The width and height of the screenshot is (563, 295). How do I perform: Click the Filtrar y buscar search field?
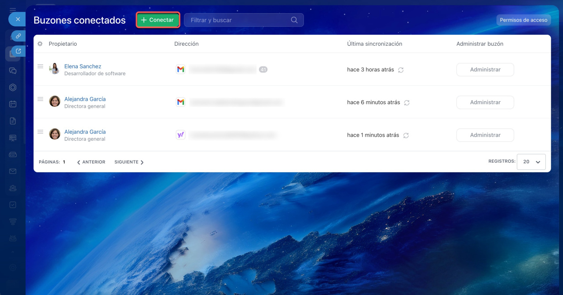click(x=238, y=20)
